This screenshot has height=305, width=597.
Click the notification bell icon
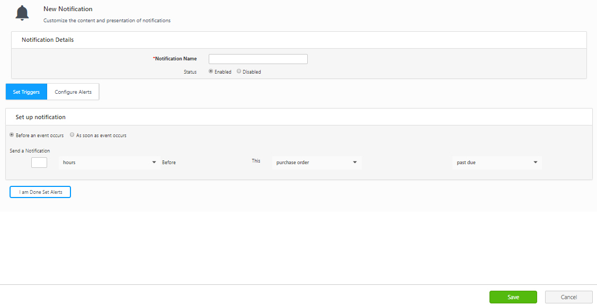coord(22,13)
